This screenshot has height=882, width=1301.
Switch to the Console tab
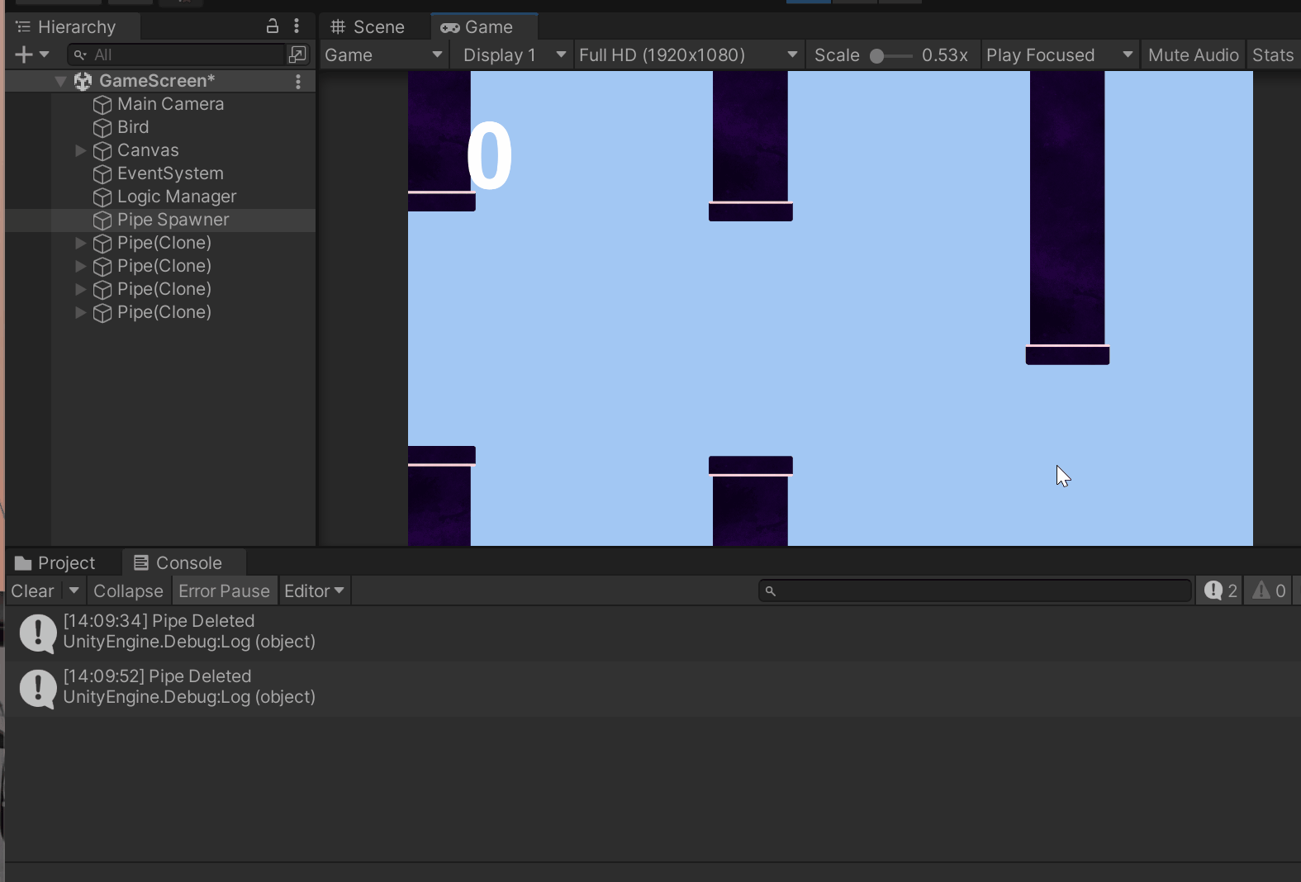(184, 562)
